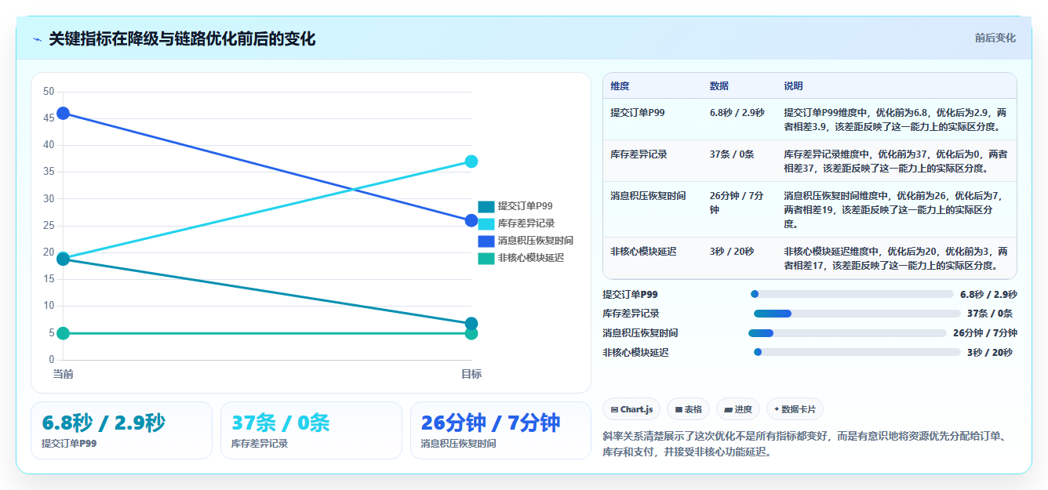This screenshot has width=1048, height=490.
Task: Click the 消息积压恢复时间 progress bar
Action: 847,333
